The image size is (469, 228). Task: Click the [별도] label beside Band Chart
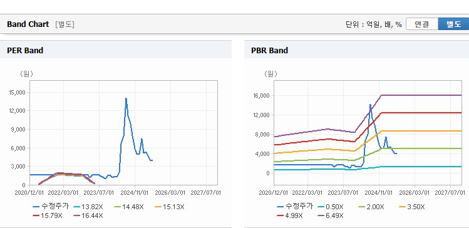pyautogui.click(x=64, y=24)
